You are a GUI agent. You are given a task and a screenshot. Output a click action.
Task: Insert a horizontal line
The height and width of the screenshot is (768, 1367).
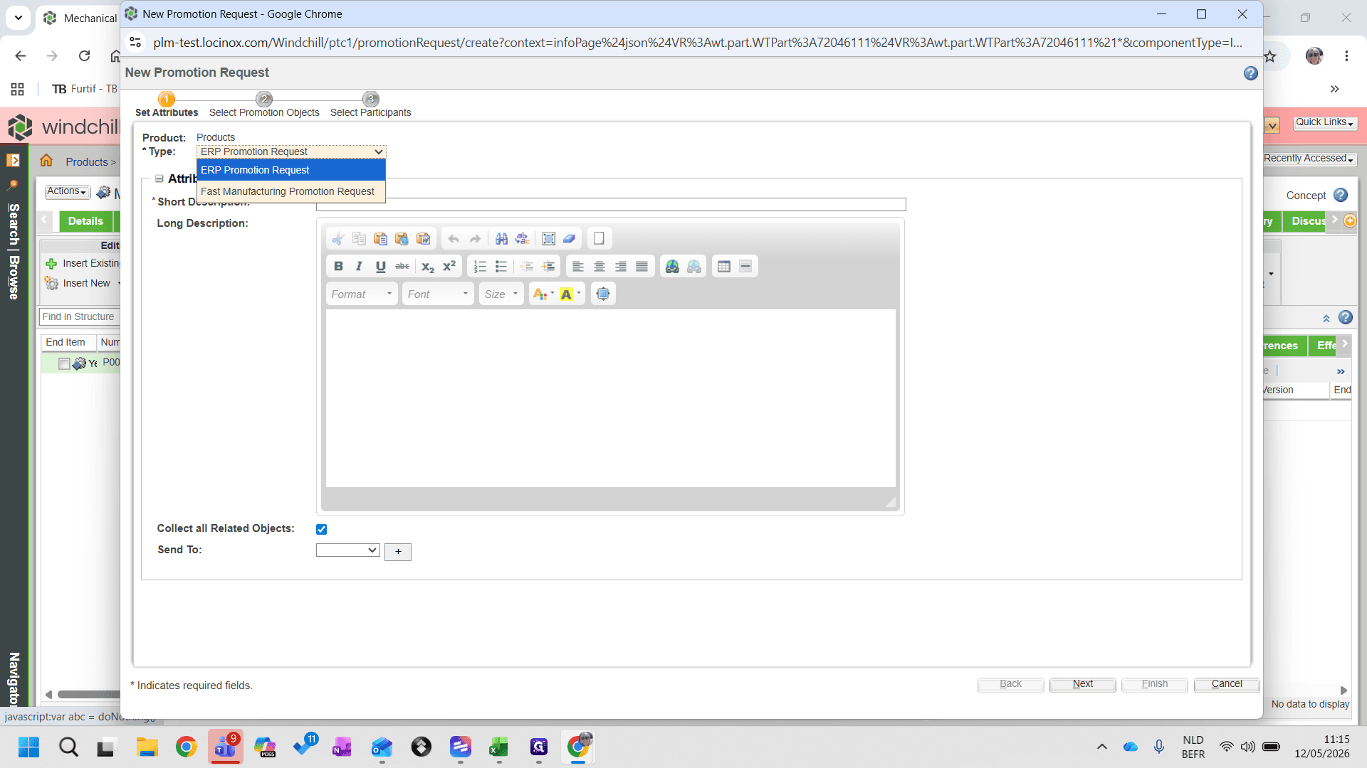[x=745, y=266]
